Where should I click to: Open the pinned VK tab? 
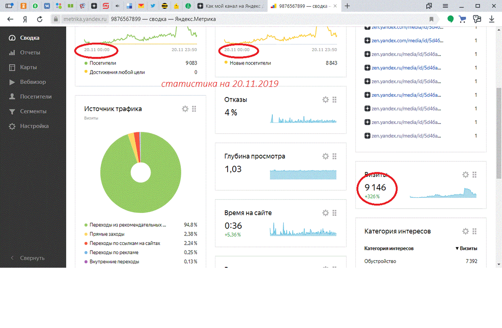(x=48, y=6)
